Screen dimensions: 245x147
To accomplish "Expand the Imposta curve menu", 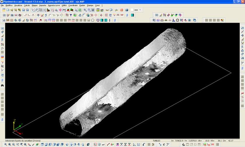I will (54, 5).
